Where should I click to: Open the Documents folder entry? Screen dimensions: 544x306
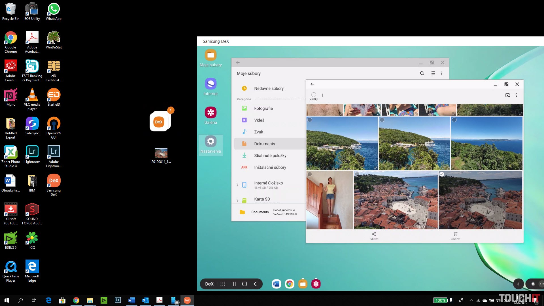click(x=260, y=212)
